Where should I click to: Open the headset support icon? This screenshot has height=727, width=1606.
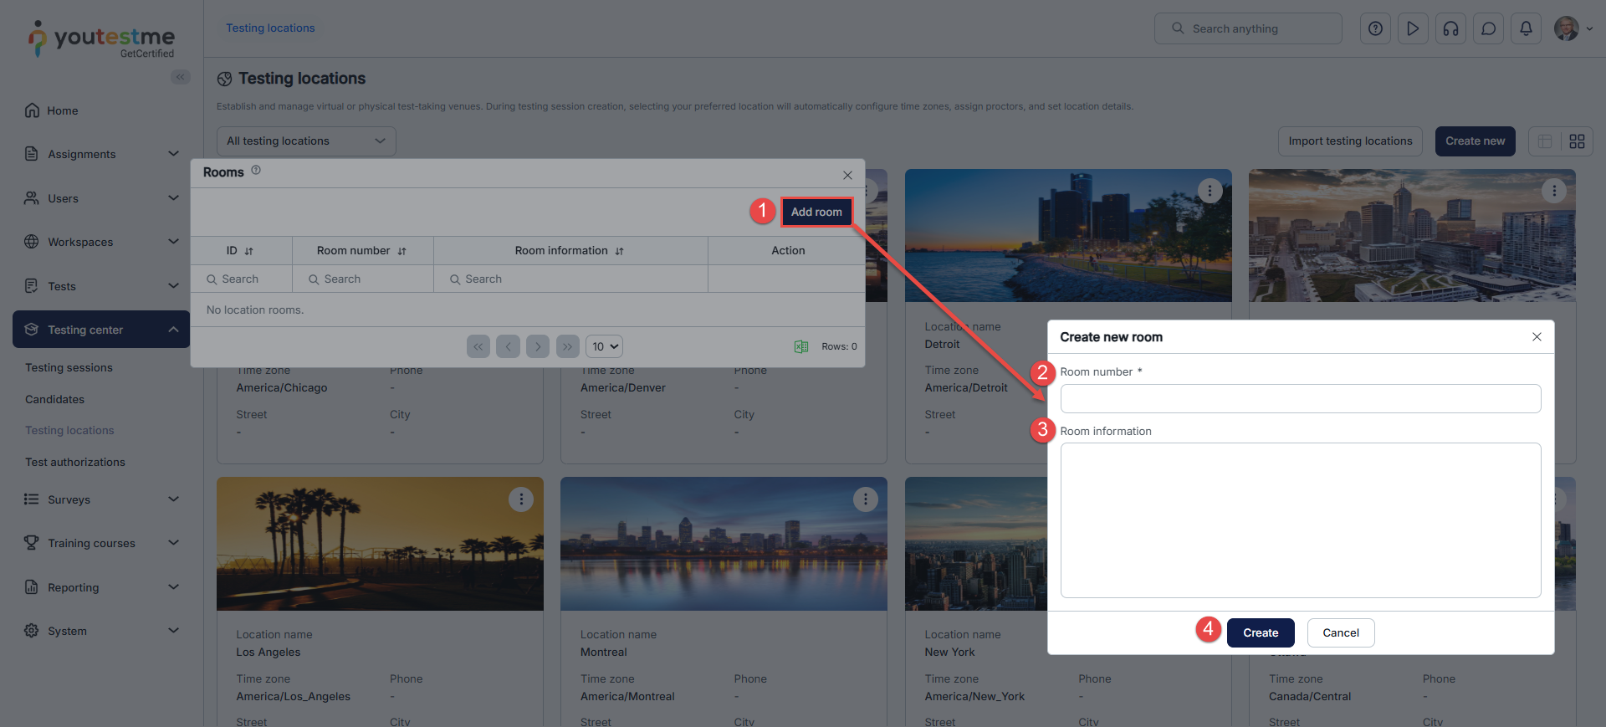click(1450, 28)
